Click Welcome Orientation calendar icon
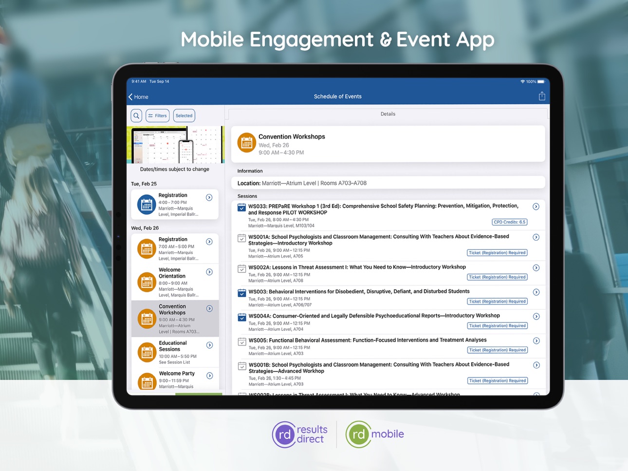628x471 pixels. (147, 283)
